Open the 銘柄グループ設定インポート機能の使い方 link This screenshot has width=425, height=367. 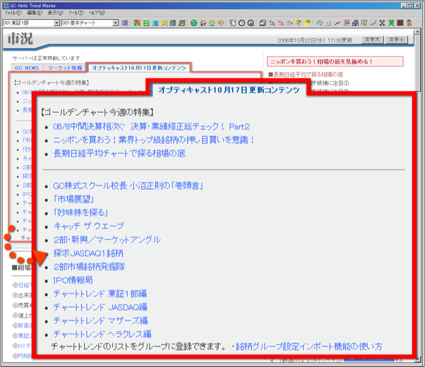tap(309, 347)
